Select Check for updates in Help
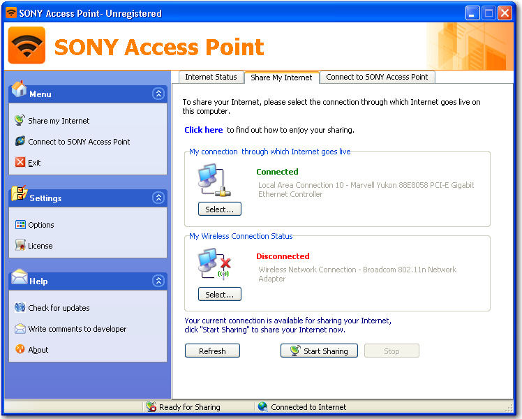The image size is (522, 419). tap(59, 308)
